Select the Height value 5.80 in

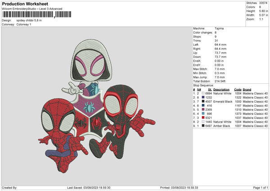[x=263, y=11]
